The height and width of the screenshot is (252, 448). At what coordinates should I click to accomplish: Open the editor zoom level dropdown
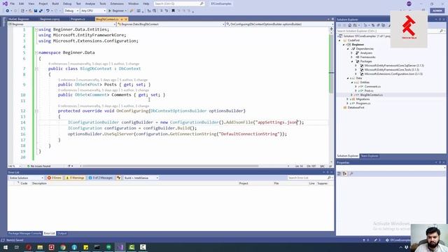[x=15, y=166]
